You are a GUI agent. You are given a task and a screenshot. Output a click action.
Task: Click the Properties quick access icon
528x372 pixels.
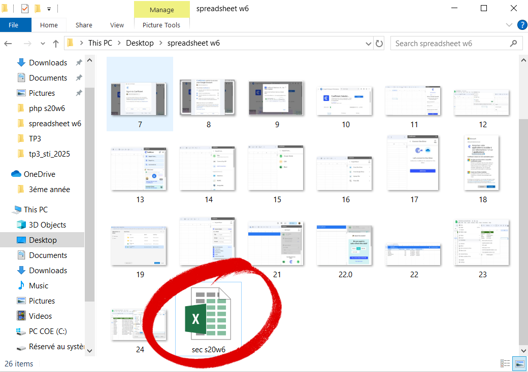pyautogui.click(x=25, y=9)
